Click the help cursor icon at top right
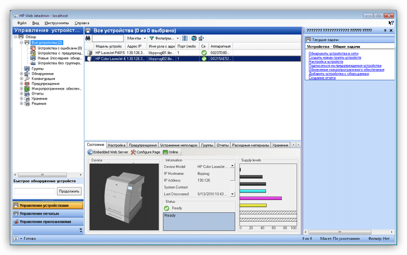The width and height of the screenshot is (407, 255). [x=391, y=23]
